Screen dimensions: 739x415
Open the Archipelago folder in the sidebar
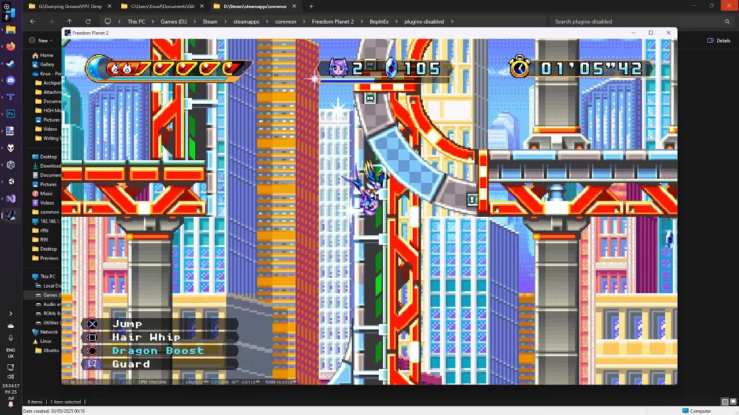pyautogui.click(x=48, y=83)
